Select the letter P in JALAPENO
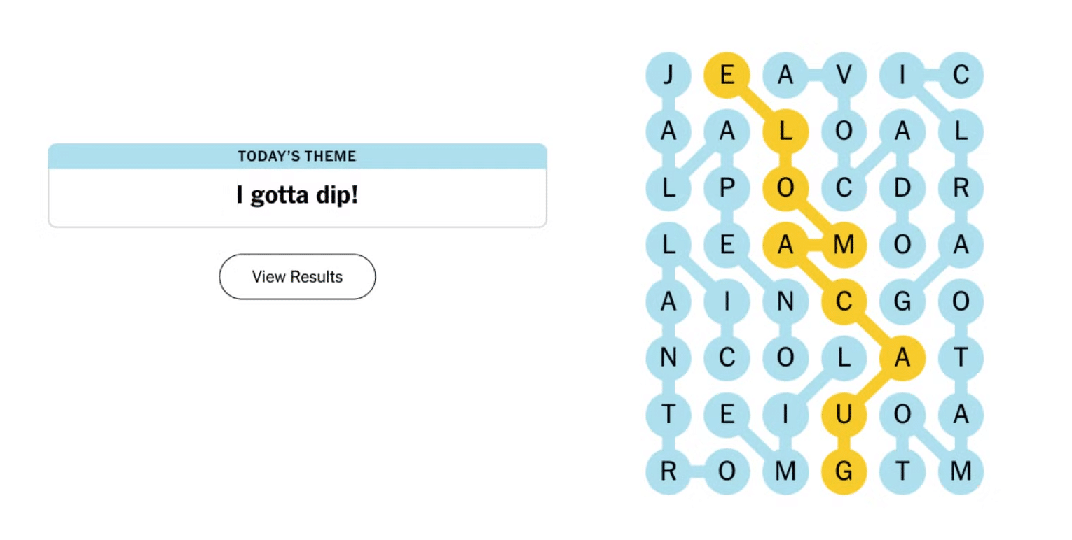Image resolution: width=1072 pixels, height=540 pixels. click(727, 188)
